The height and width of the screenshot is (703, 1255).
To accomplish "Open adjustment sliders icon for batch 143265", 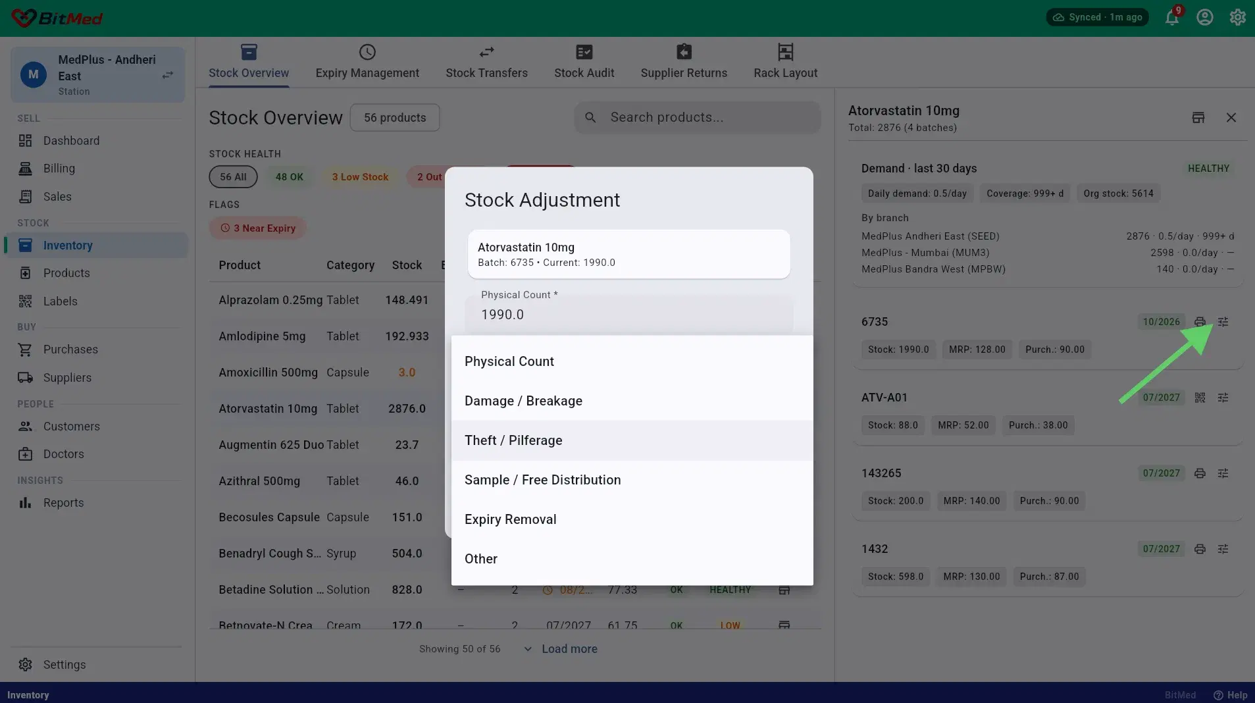I will pyautogui.click(x=1223, y=473).
